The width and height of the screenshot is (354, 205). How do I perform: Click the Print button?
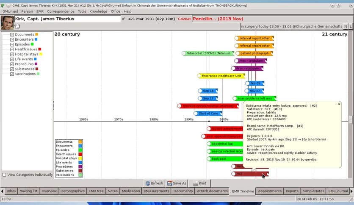click(199, 183)
